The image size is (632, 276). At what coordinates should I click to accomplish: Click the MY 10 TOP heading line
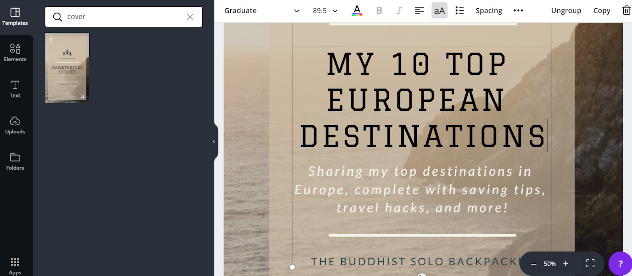click(x=417, y=64)
